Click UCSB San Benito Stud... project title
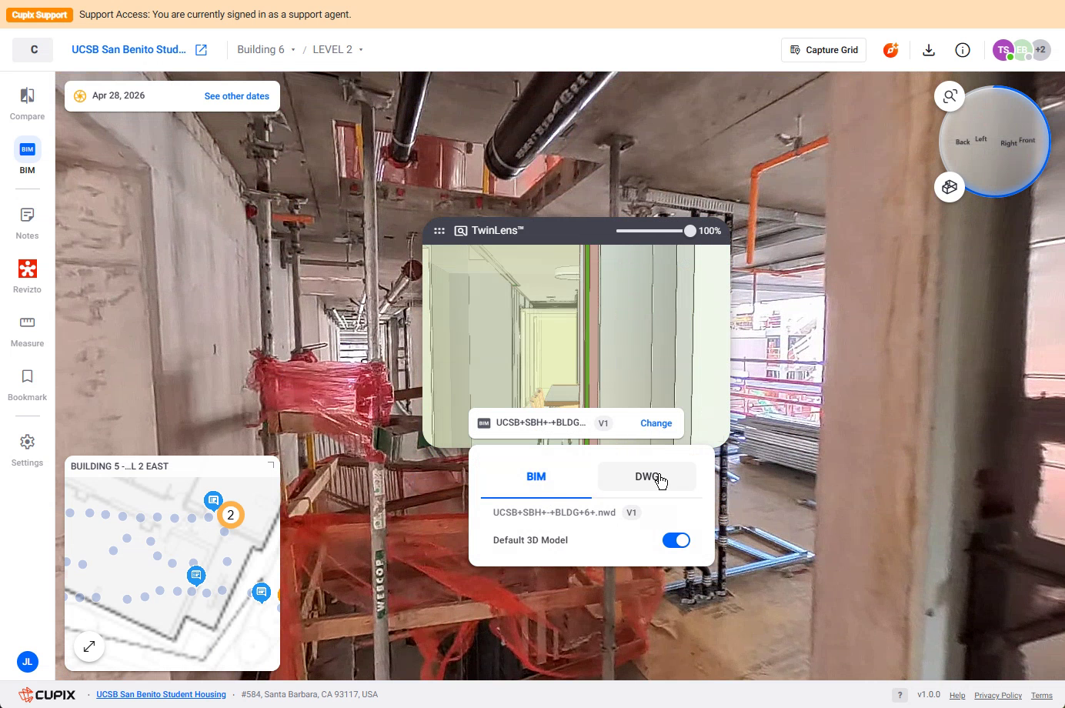This screenshot has height=708, width=1065. point(129,50)
